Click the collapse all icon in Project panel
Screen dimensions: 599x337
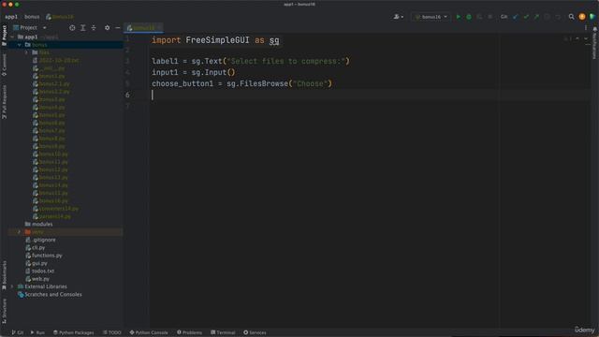click(x=94, y=27)
